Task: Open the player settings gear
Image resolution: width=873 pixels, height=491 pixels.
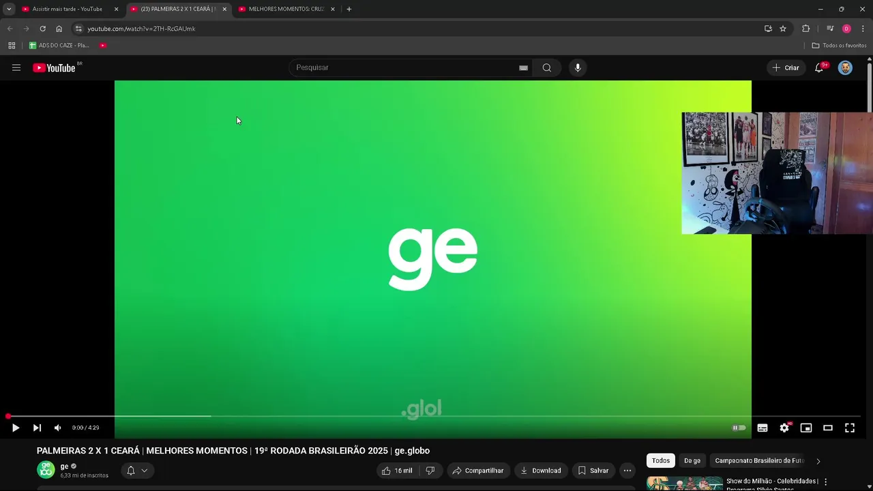Action: 784,428
